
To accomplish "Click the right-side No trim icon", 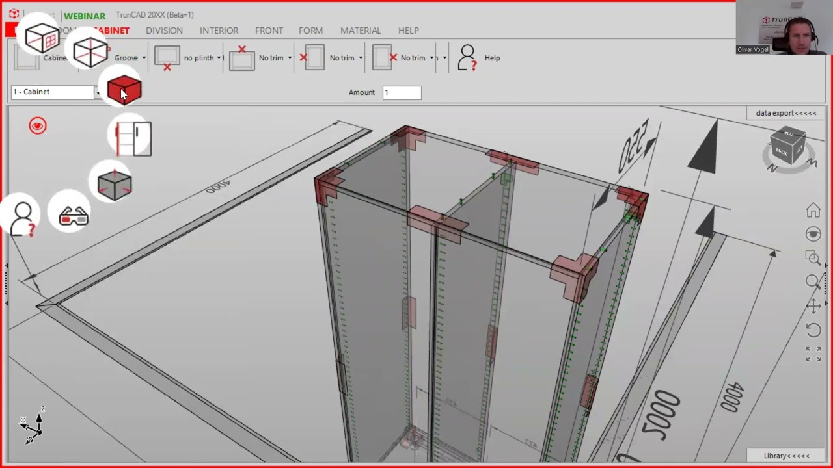I will [384, 58].
